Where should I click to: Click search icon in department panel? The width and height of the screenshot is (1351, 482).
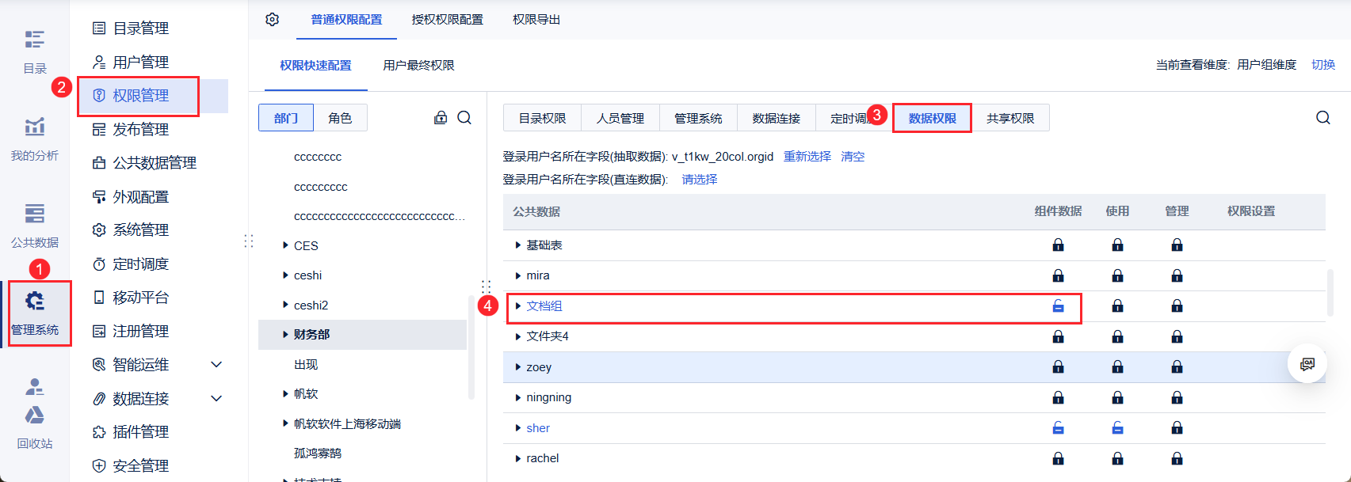click(464, 118)
